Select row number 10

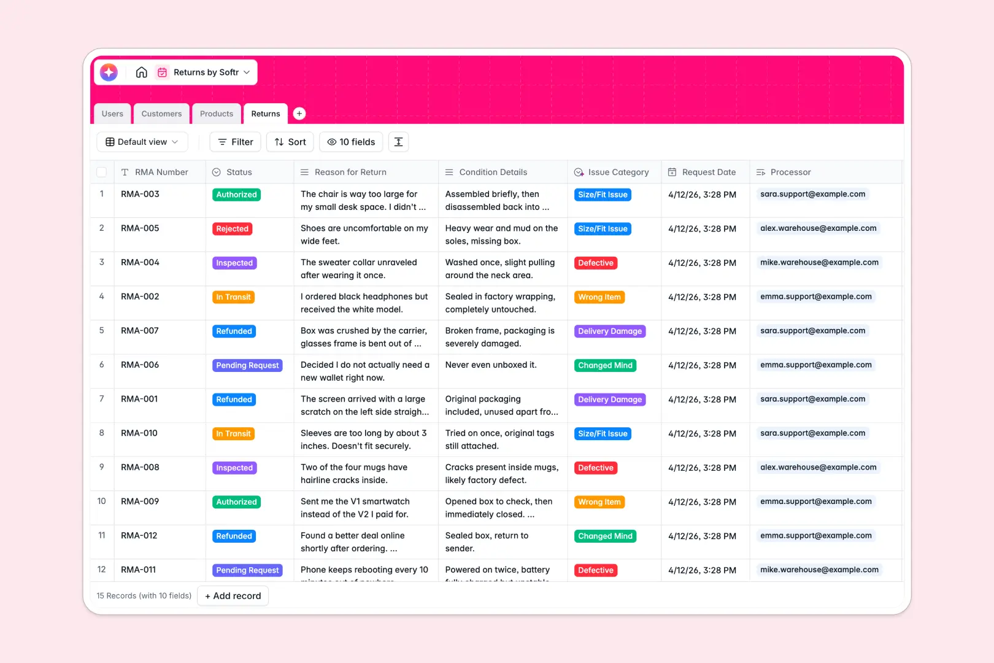[x=102, y=501]
